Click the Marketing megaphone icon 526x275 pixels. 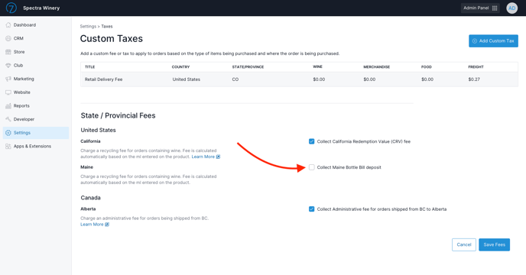coord(8,79)
